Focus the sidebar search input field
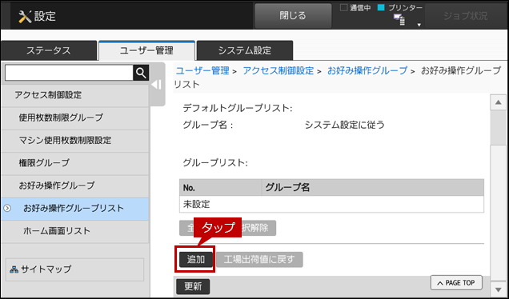Viewport: 509px width, 299px height. pyautogui.click(x=69, y=73)
